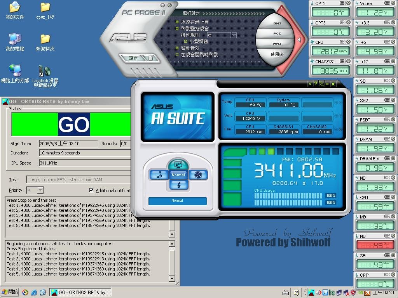Toggle the °C/°F unit switch in AI Suite
Viewport: 398px width, 298px height.
321,84
